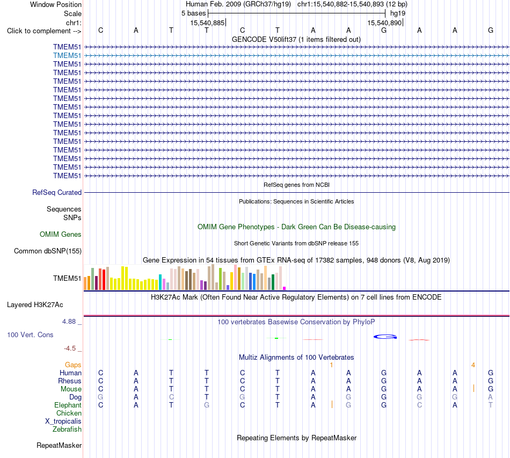Select the Zebrafish alignment row label
Viewport: 510px width, 458px height.
(x=67, y=430)
